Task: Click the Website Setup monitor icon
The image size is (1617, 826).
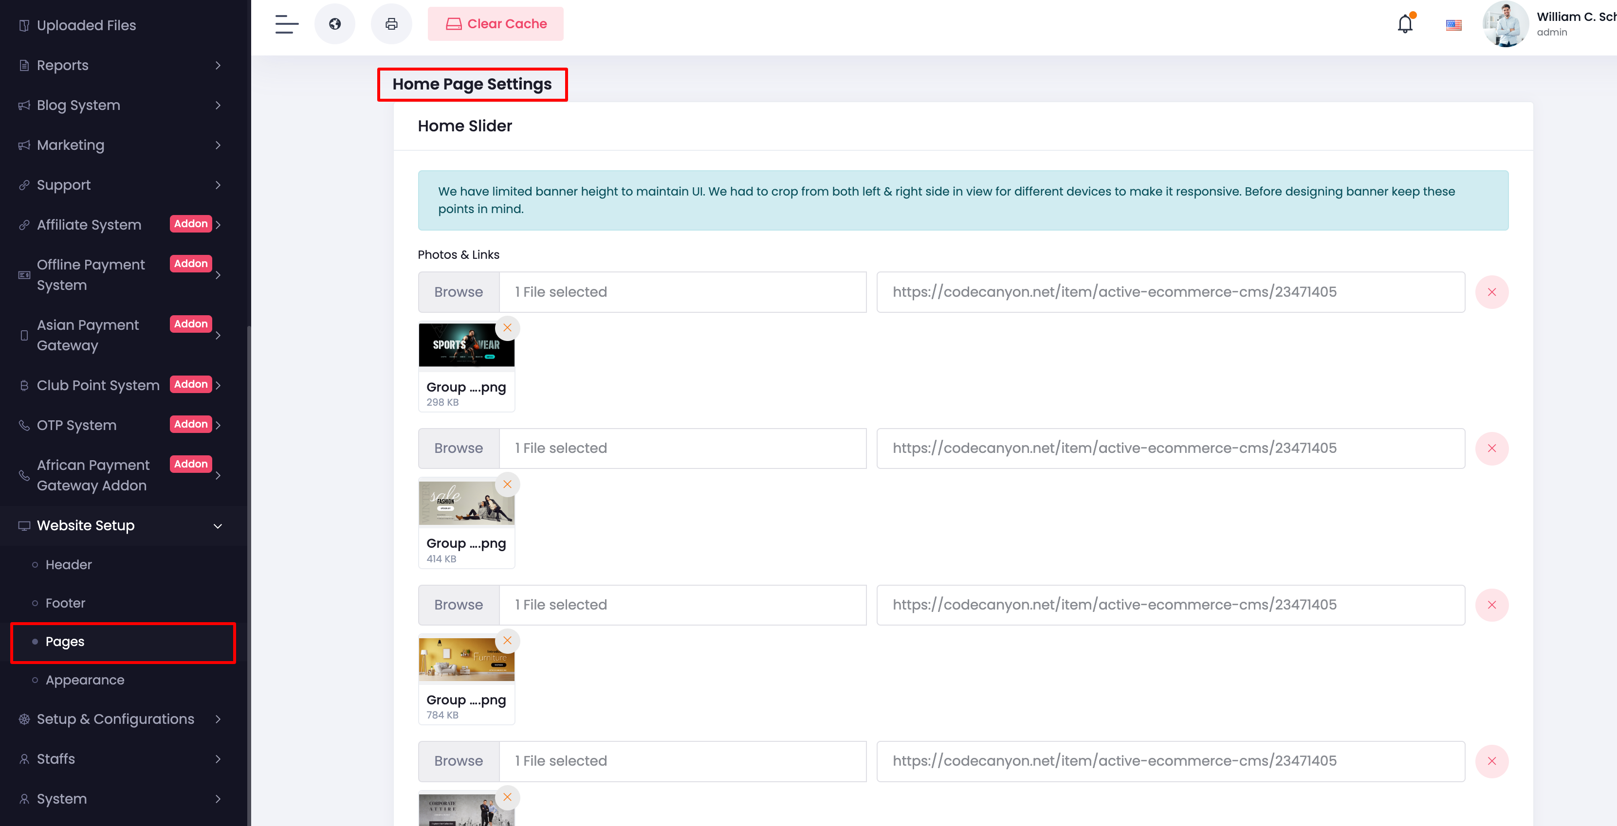Action: point(24,525)
